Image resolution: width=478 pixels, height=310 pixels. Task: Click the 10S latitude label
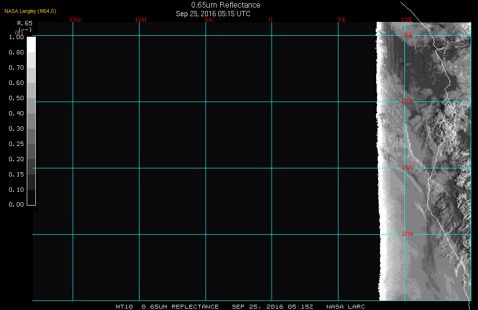(x=407, y=101)
